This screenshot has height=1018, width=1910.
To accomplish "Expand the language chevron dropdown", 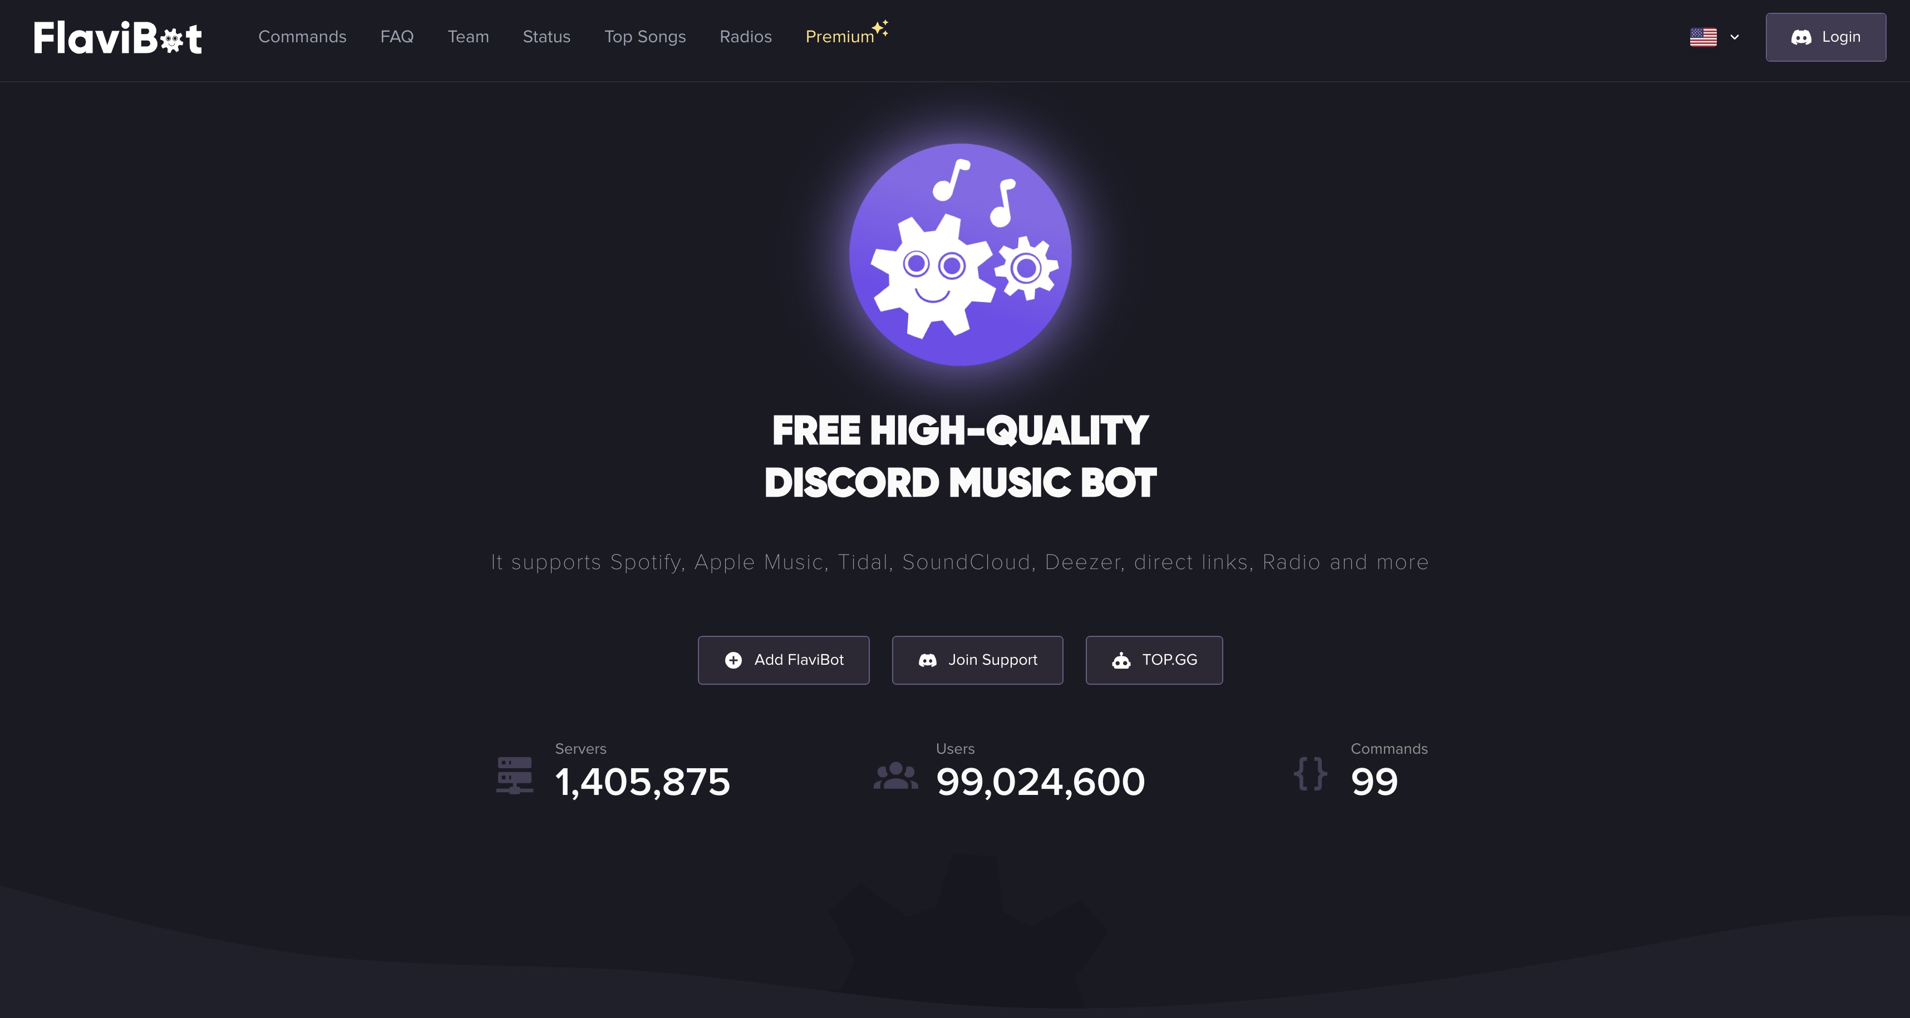I will click(x=1734, y=37).
